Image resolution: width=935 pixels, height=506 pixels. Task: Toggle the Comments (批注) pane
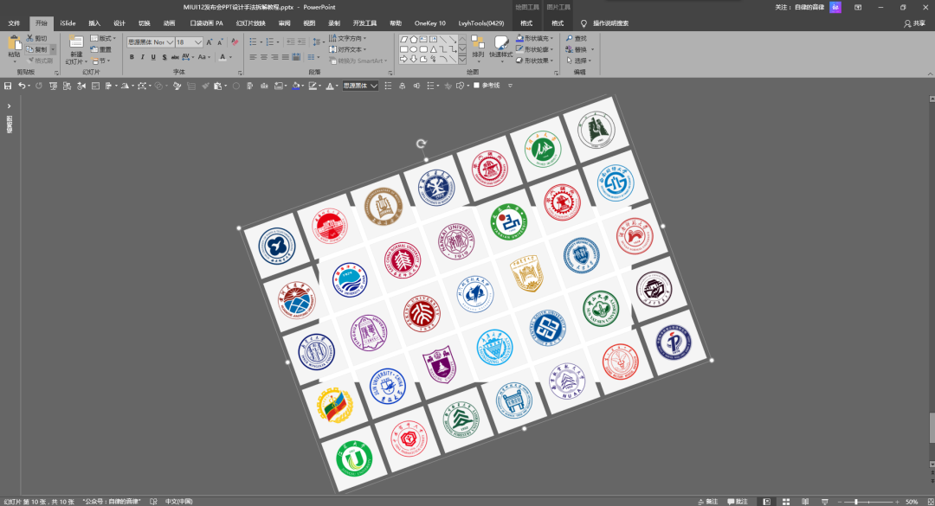coord(737,501)
